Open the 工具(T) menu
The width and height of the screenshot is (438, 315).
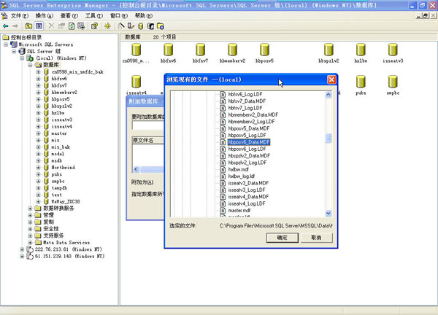click(x=94, y=16)
